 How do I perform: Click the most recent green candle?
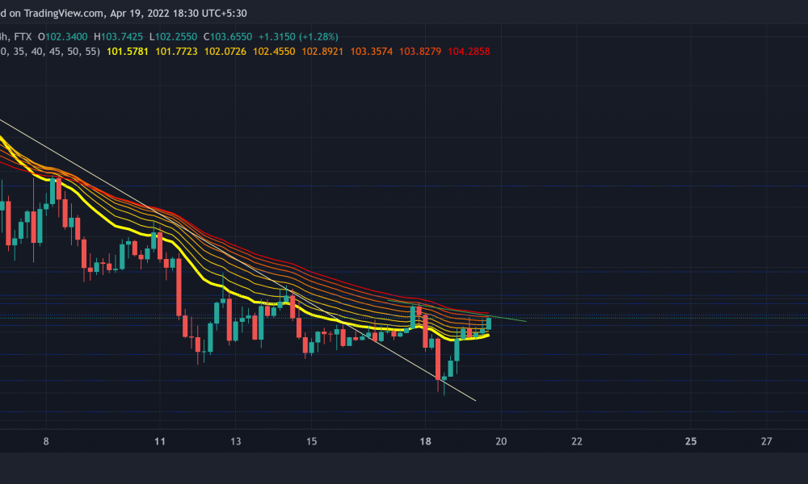(x=489, y=323)
